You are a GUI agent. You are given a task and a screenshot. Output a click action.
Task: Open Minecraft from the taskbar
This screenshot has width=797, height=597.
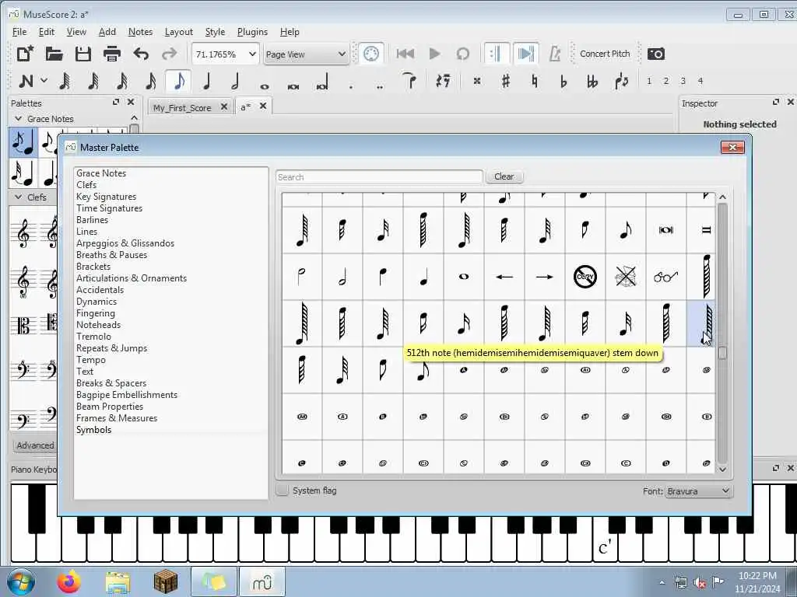pos(165,581)
